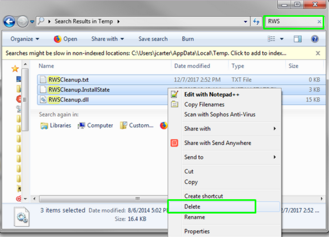Viewport: 329px width, 237px height.
Task: Click the navigation back arrow
Action: pos(9,21)
